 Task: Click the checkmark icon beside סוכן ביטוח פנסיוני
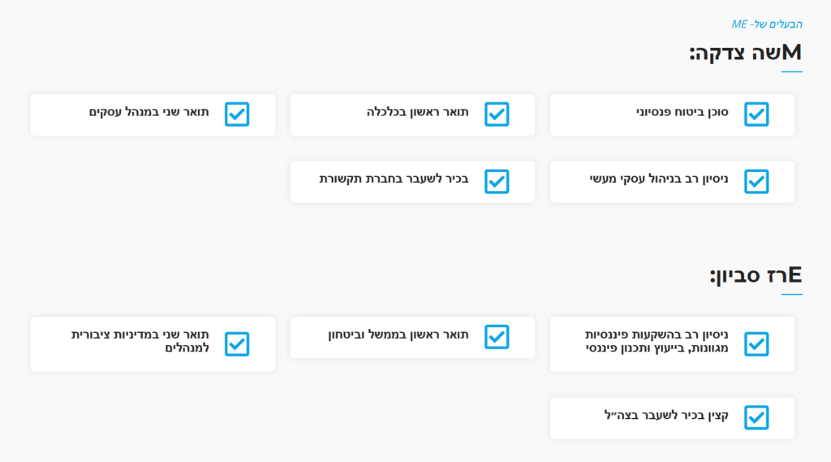pyautogui.click(x=756, y=114)
